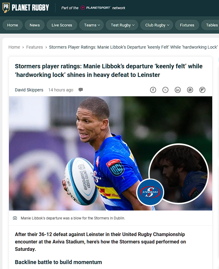Open the News tab
This screenshot has width=219, height=269.
[x=35, y=25]
